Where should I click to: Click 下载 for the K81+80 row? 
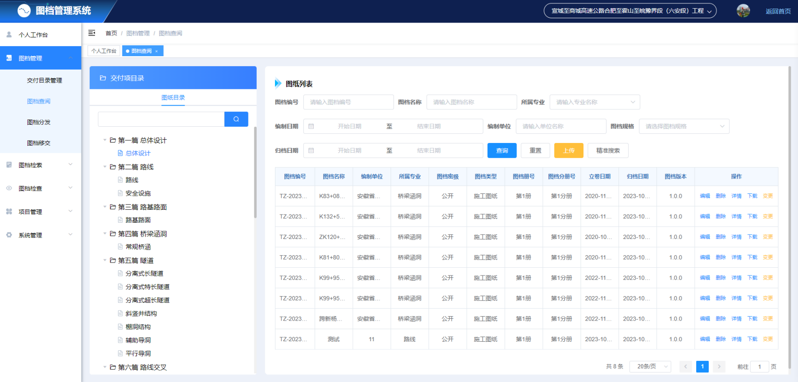tap(752, 257)
